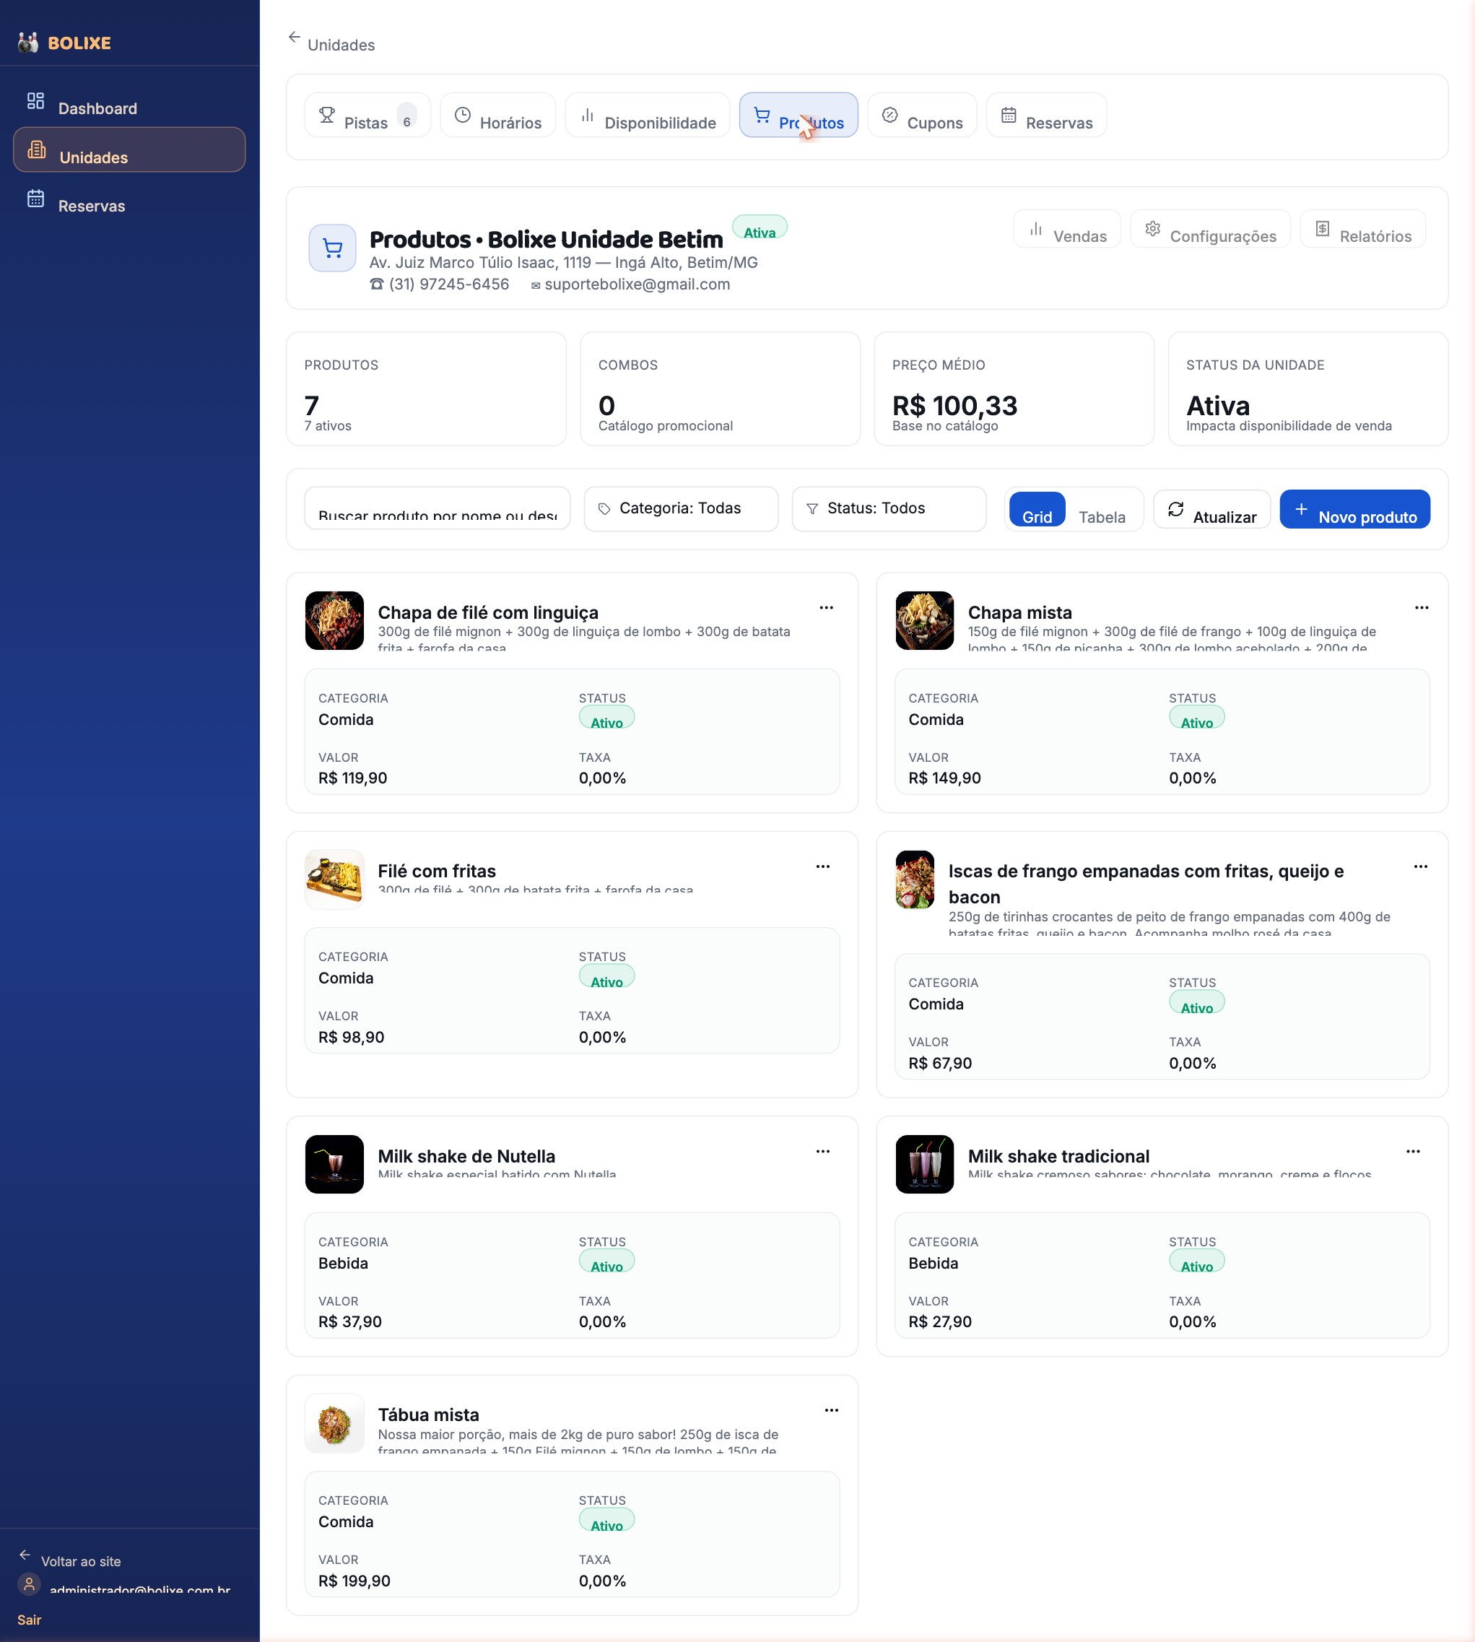Viewport: 1475px width, 1642px height.
Task: Open the Disponibilidade tab
Action: [x=648, y=115]
